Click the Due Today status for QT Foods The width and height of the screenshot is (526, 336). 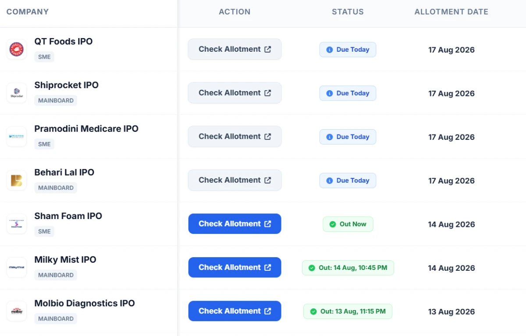point(348,50)
